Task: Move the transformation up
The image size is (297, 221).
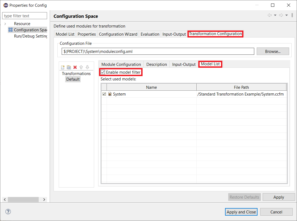Action: (81, 67)
